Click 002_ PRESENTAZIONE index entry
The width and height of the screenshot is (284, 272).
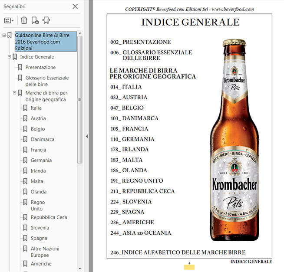click(141, 42)
